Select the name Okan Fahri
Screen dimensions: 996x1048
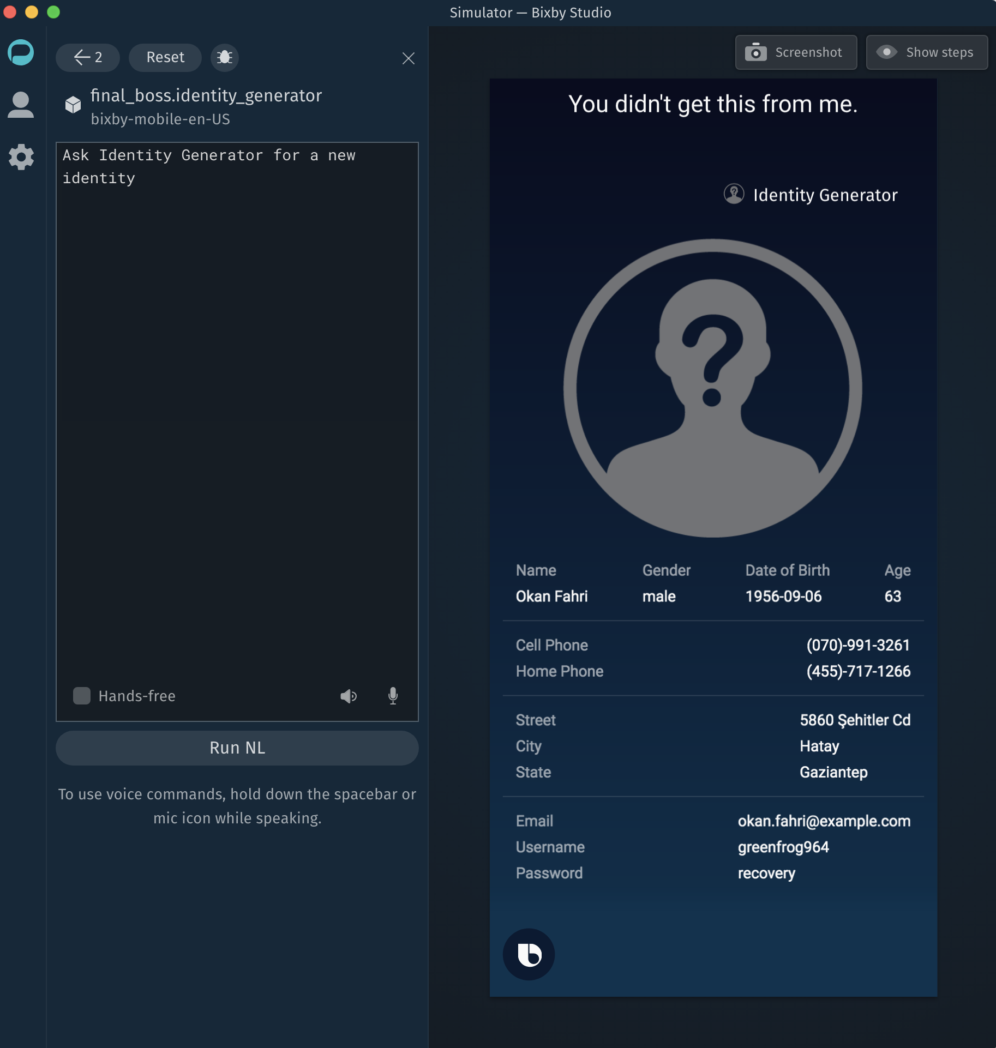coord(551,597)
